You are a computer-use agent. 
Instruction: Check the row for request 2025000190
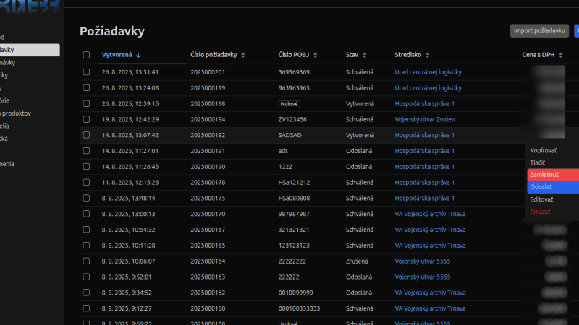pyautogui.click(x=86, y=167)
